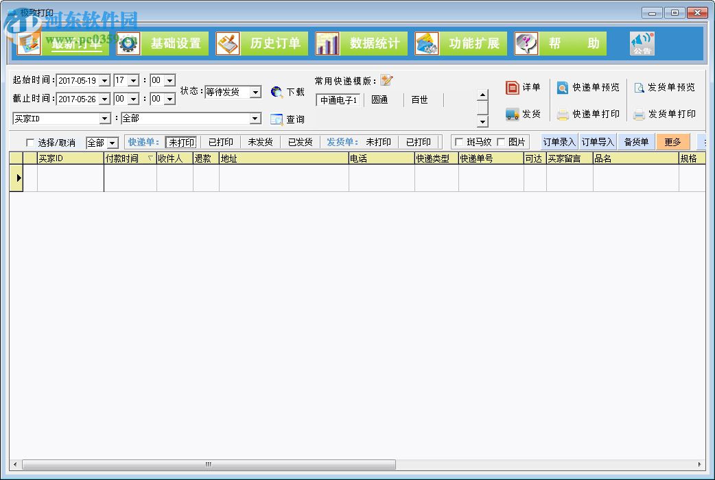Click the red 详单 icon
Viewport: 715px width, 480px height.
[x=512, y=87]
